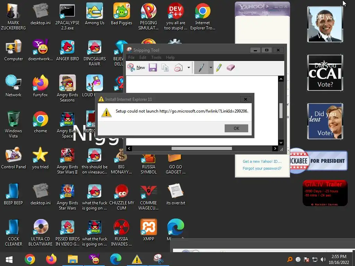Click 'Get a new Yahoo! ID' link
Viewport: 355px width, 266px height.
[x=262, y=161]
